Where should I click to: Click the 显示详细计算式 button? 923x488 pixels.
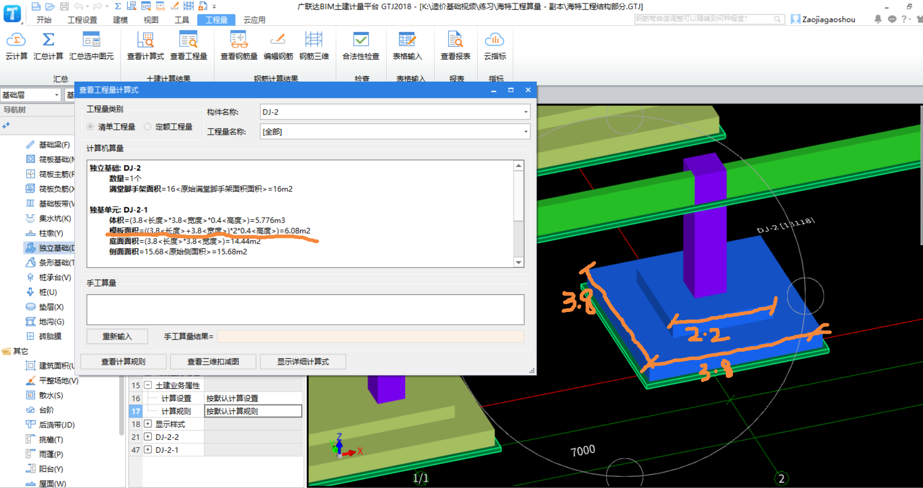click(x=303, y=362)
